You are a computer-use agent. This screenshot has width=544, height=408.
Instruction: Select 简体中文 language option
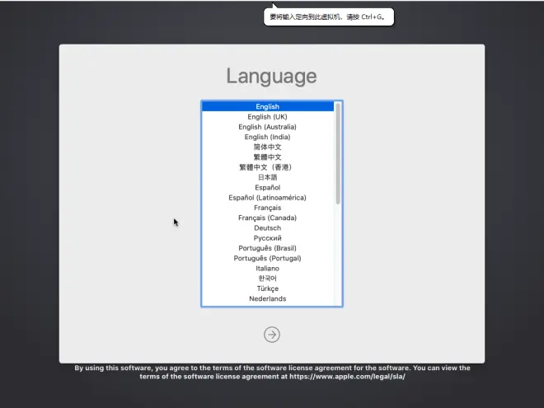[x=267, y=147]
